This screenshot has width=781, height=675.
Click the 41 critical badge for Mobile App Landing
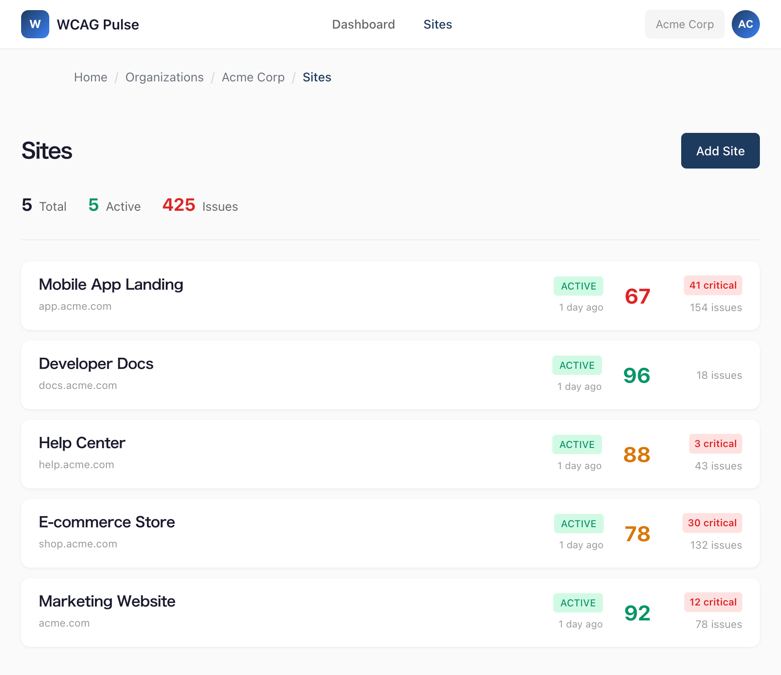tap(712, 285)
